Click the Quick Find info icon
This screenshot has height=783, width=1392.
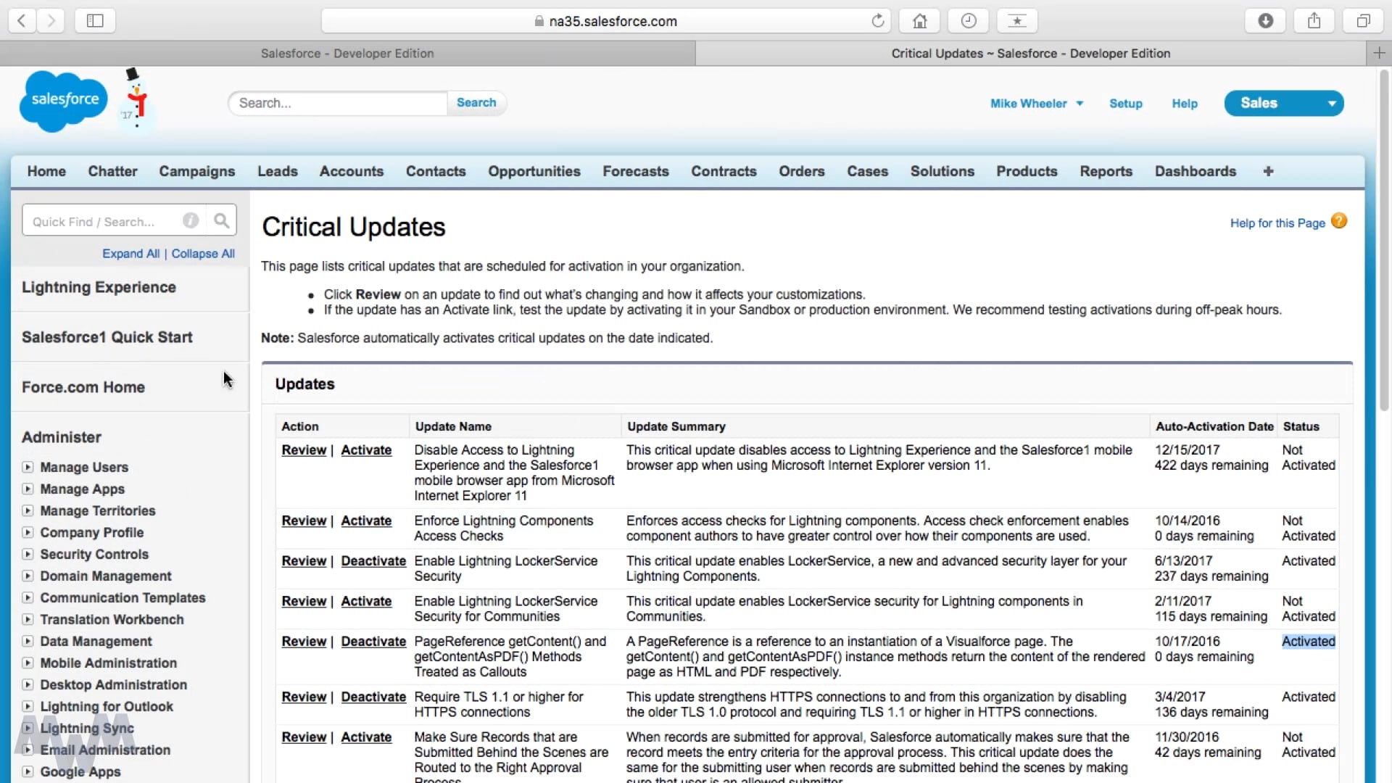(x=191, y=220)
